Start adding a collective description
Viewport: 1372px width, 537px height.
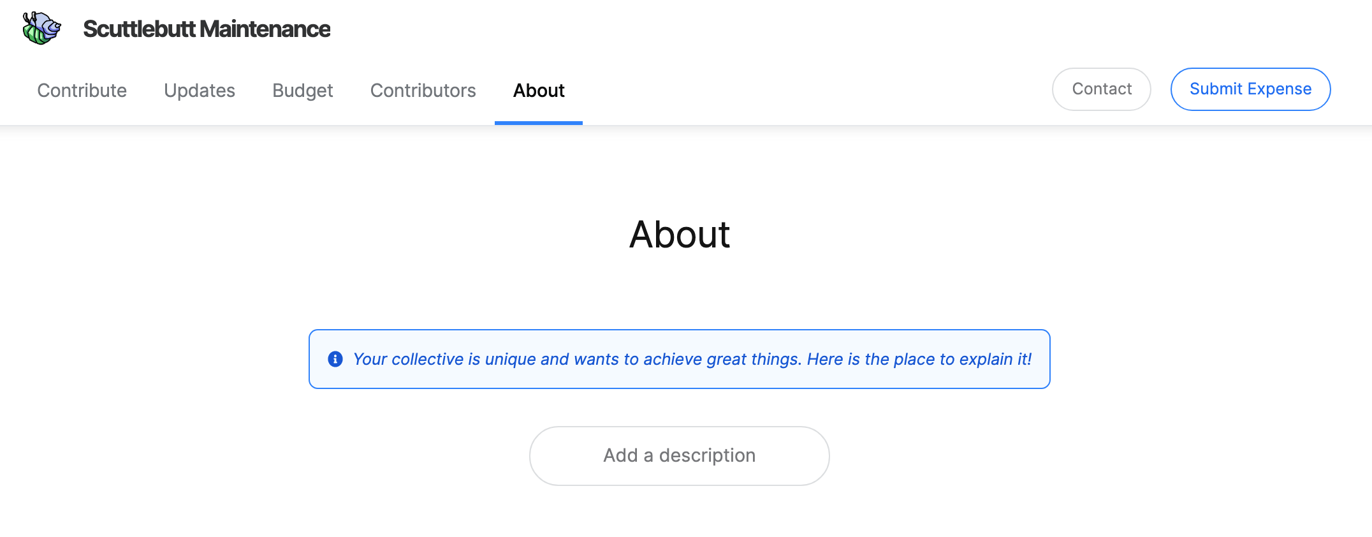point(680,456)
